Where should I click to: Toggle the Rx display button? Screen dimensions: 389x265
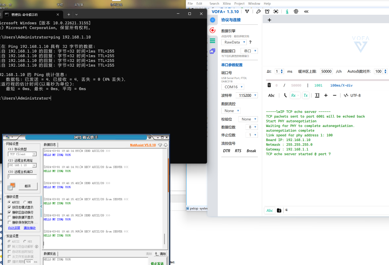[x=295, y=95]
